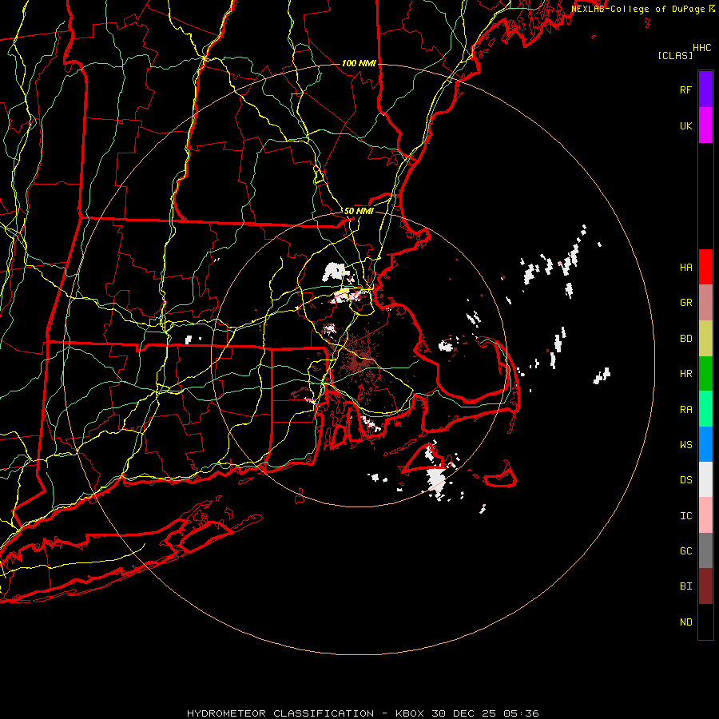Click the DS white legend swatch
The height and width of the screenshot is (719, 719).
click(705, 479)
